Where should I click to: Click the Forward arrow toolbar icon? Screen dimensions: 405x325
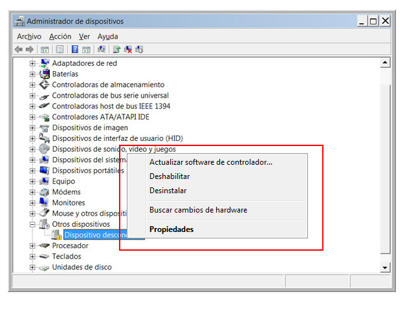point(30,49)
